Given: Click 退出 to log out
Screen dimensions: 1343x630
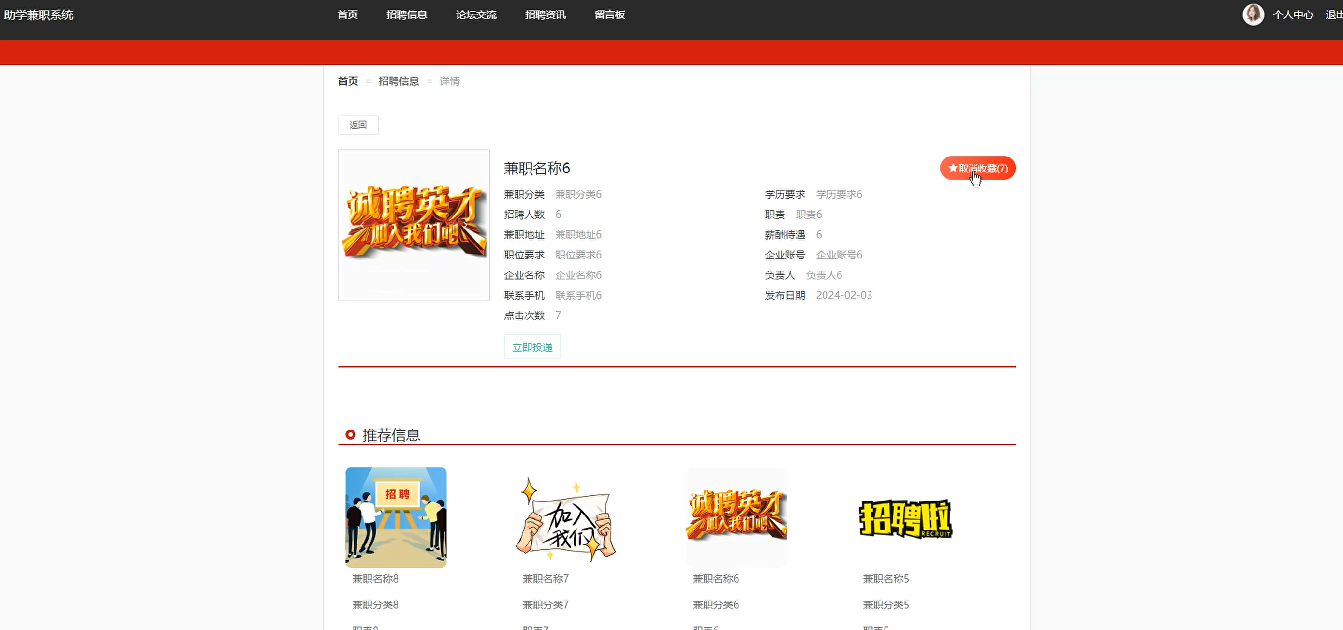Looking at the screenshot, I should (x=1334, y=14).
